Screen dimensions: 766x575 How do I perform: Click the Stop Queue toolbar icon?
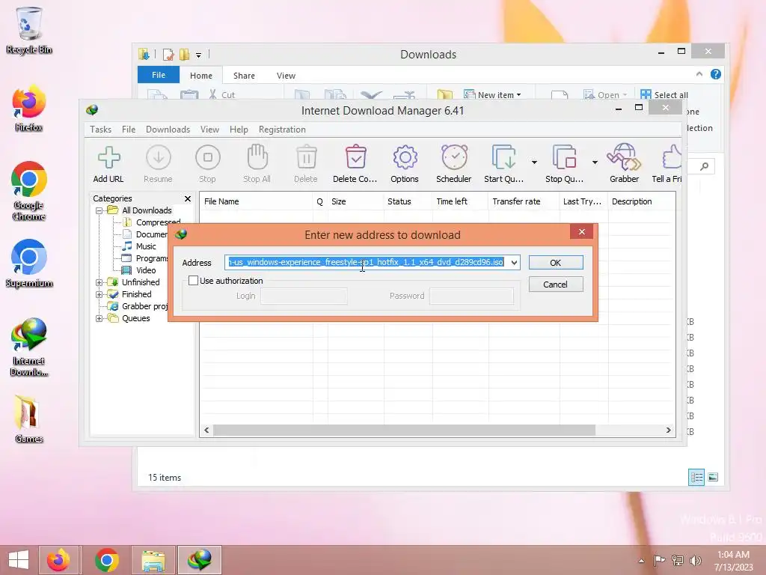[564, 157]
